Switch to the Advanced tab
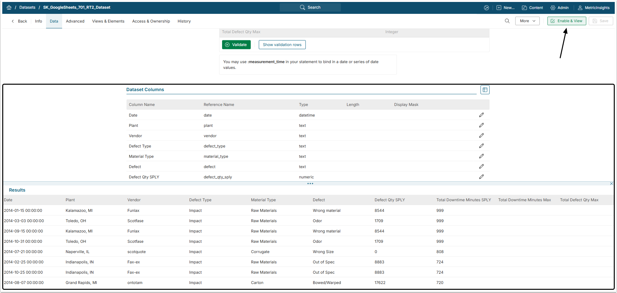This screenshot has width=617, height=293. (x=75, y=21)
